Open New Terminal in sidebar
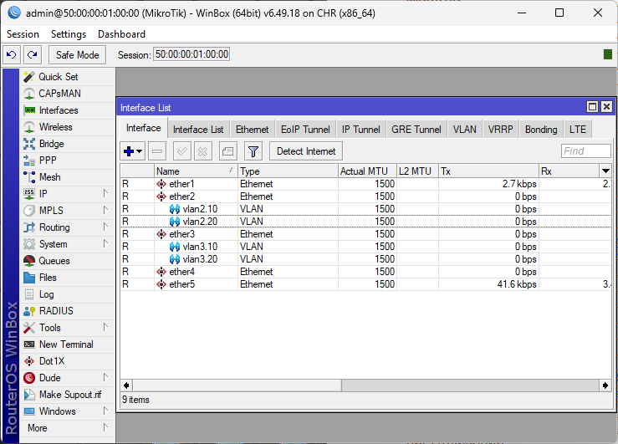The height and width of the screenshot is (444, 618). point(66,344)
